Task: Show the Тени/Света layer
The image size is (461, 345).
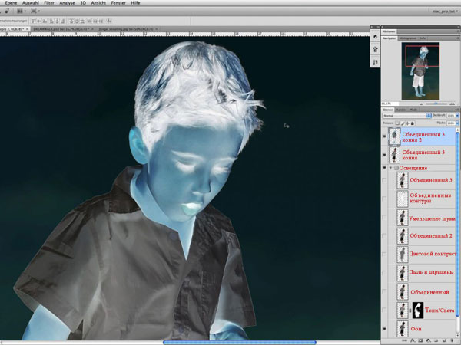Action: pyautogui.click(x=385, y=310)
